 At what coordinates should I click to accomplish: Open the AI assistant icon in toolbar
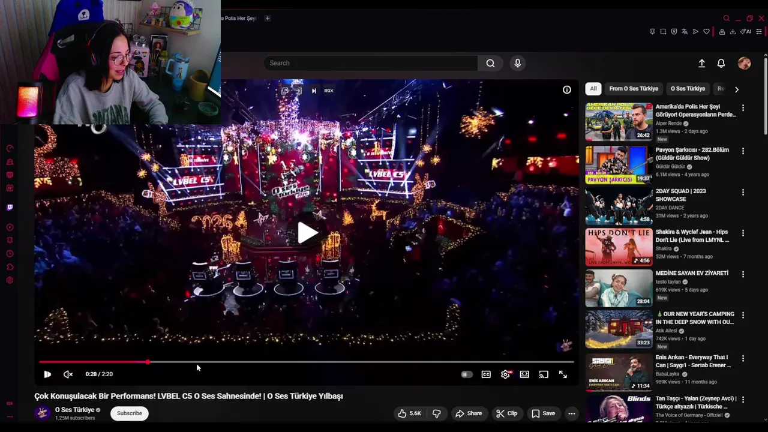[x=746, y=32]
